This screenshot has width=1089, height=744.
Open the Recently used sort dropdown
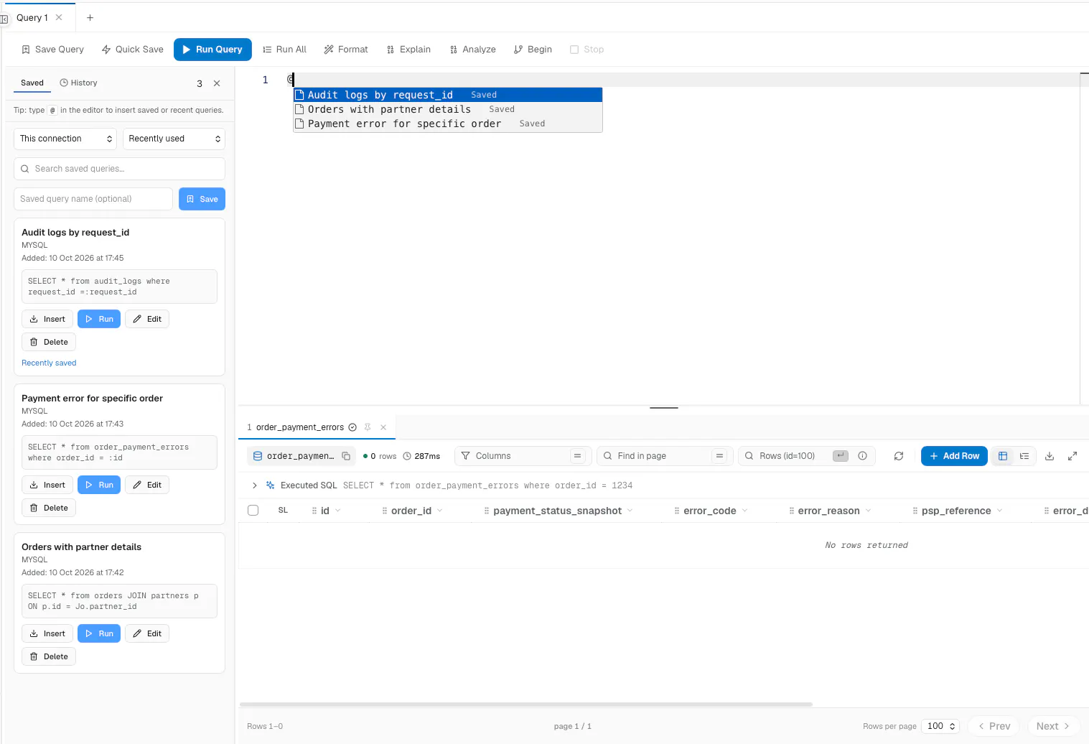(174, 139)
